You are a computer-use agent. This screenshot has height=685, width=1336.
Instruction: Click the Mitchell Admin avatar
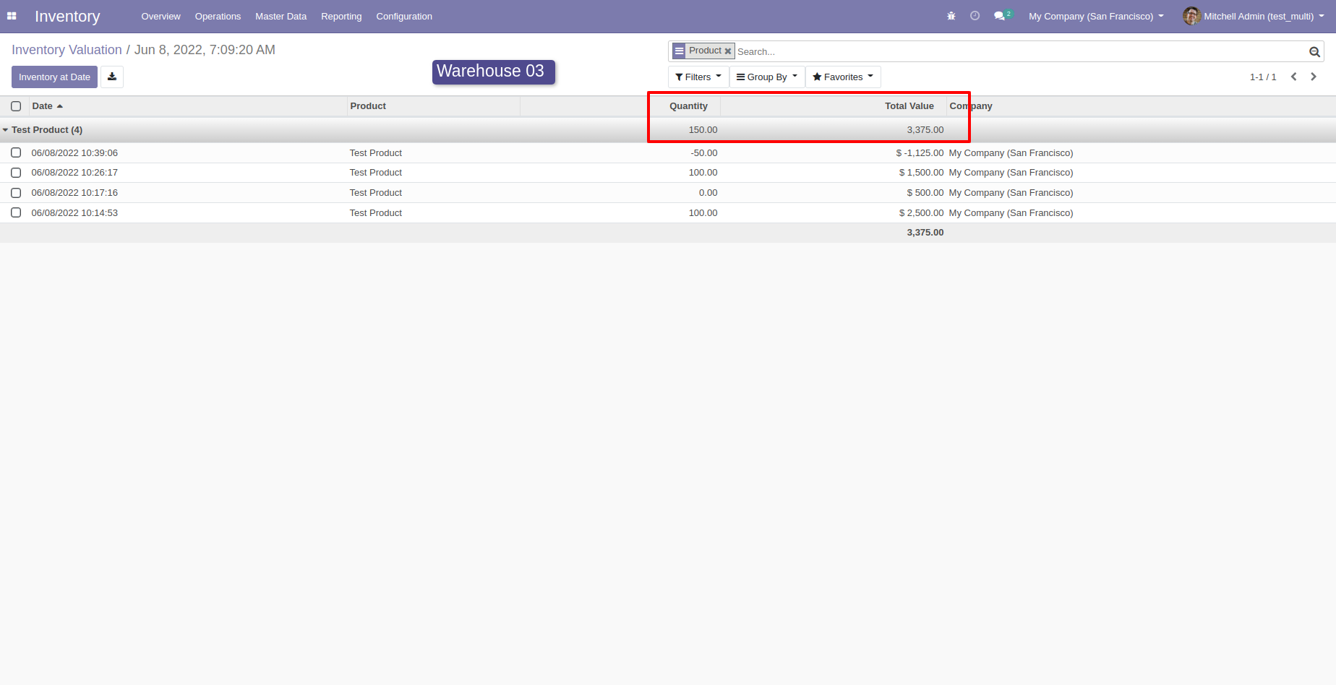(1191, 16)
